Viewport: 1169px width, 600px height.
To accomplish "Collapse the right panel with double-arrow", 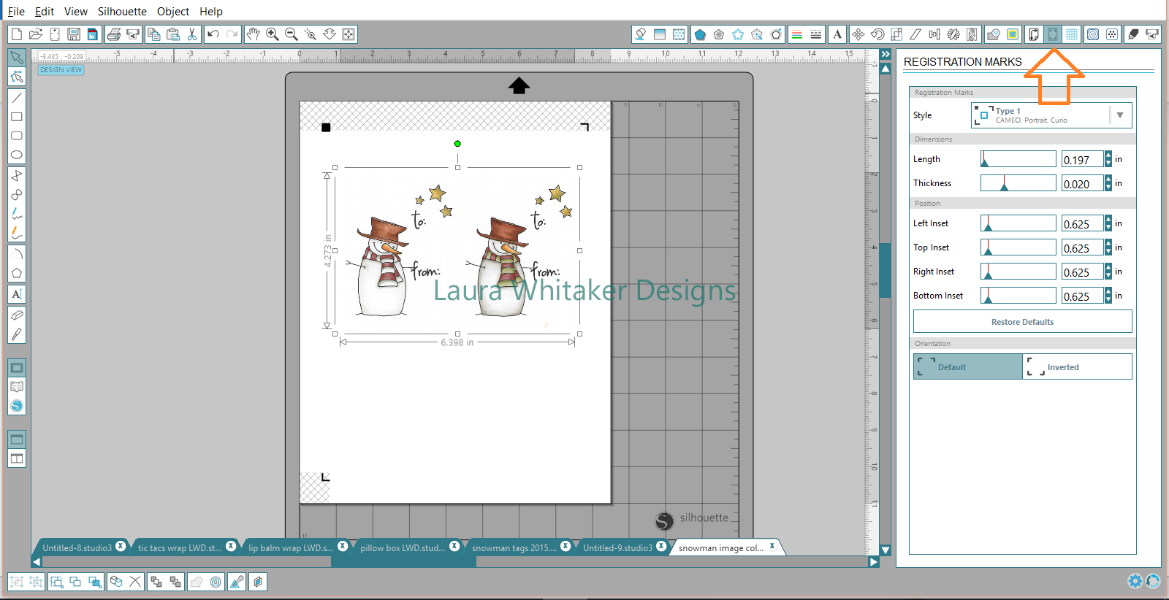I will (886, 54).
